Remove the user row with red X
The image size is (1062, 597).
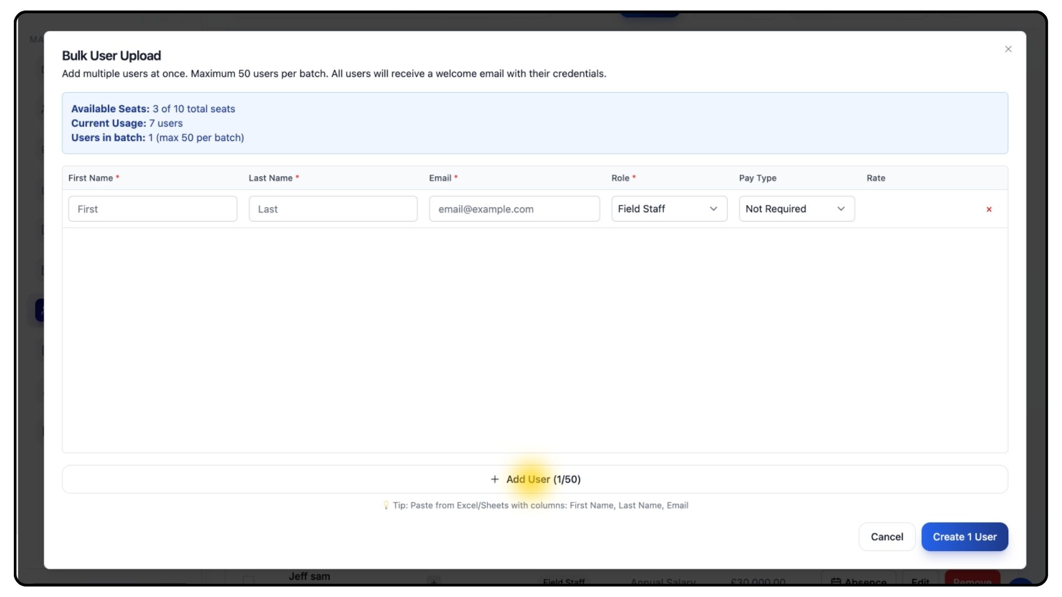point(988,210)
